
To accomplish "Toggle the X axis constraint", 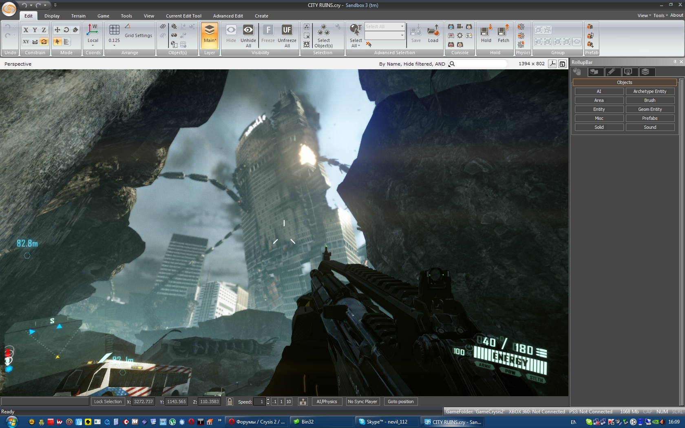I will 26,30.
